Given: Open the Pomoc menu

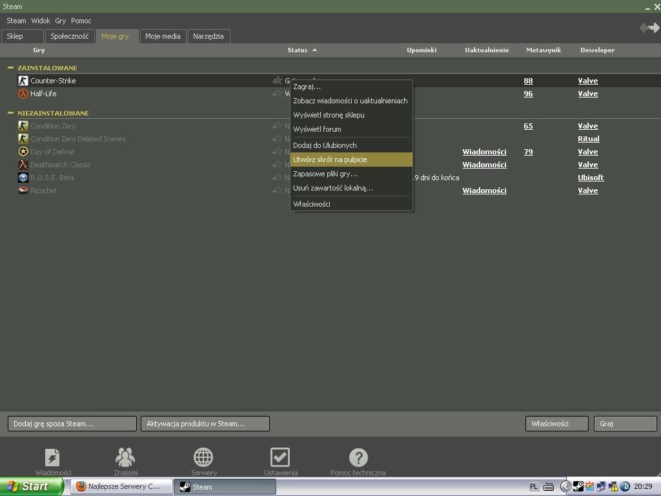Looking at the screenshot, I should click(x=81, y=21).
